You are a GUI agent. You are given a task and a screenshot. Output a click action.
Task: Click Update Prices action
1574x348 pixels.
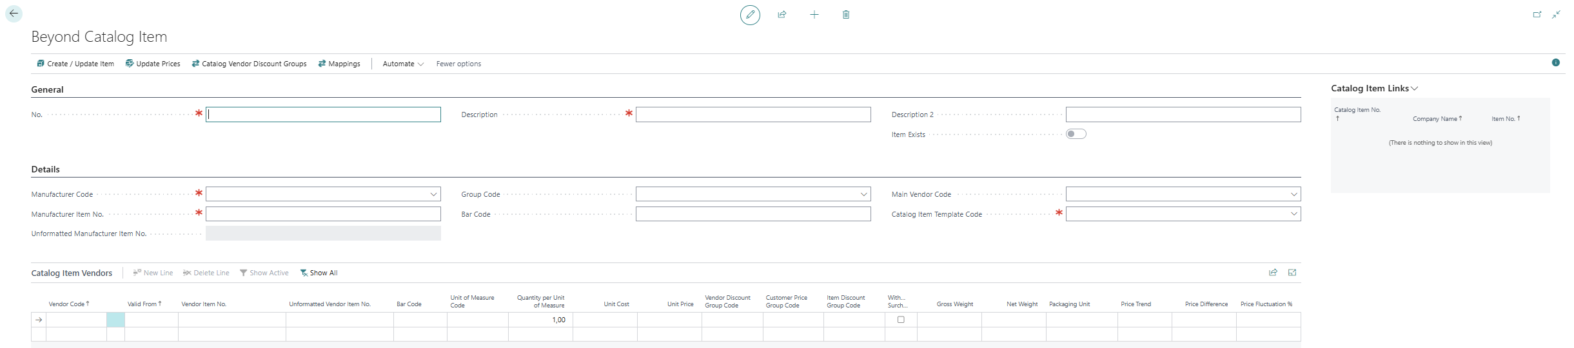coord(153,64)
